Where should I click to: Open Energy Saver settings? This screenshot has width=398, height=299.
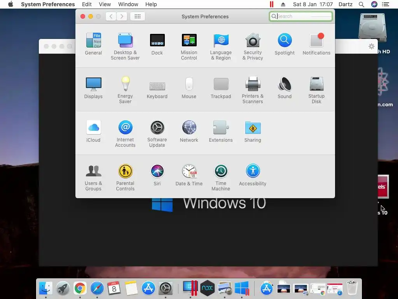coord(125,90)
